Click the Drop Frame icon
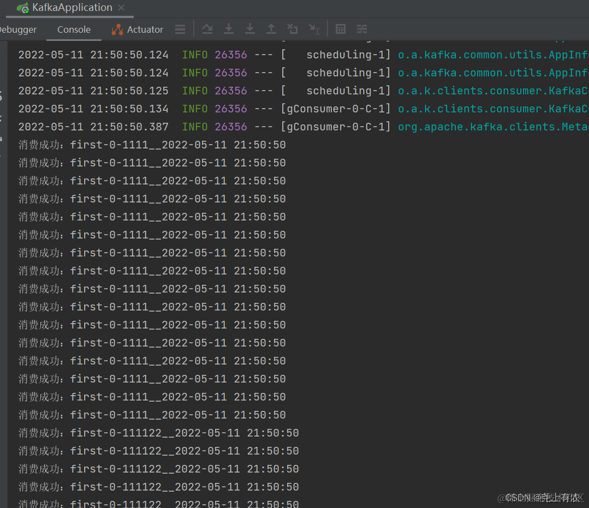The height and width of the screenshot is (508, 589). point(293,29)
